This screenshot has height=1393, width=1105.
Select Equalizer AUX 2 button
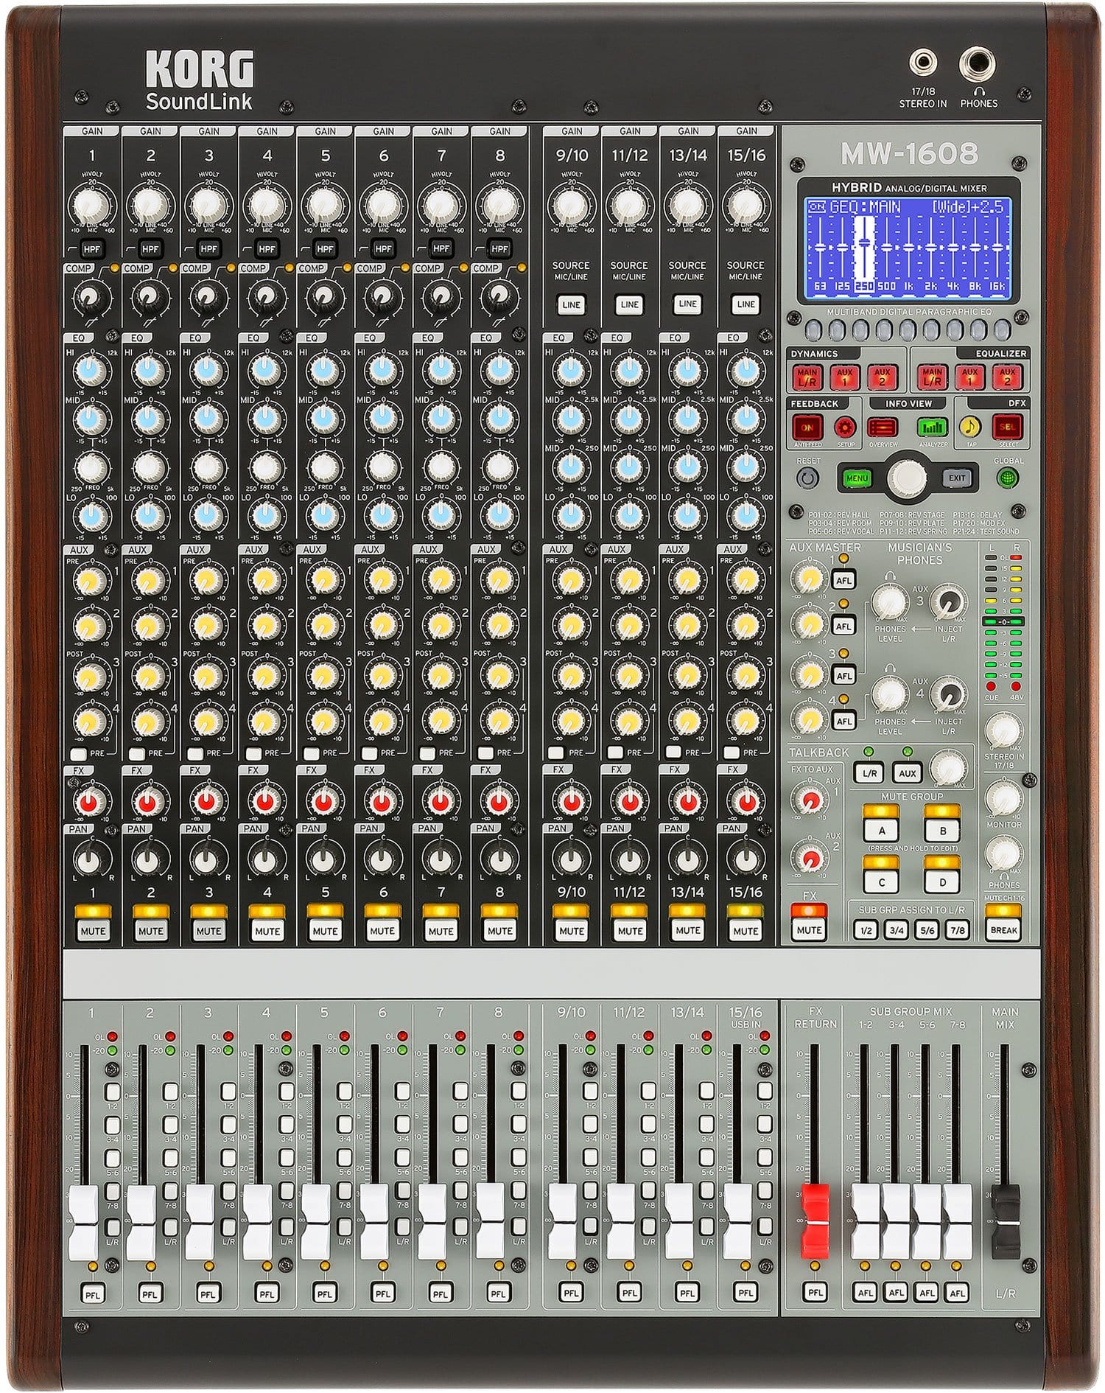(x=1007, y=377)
